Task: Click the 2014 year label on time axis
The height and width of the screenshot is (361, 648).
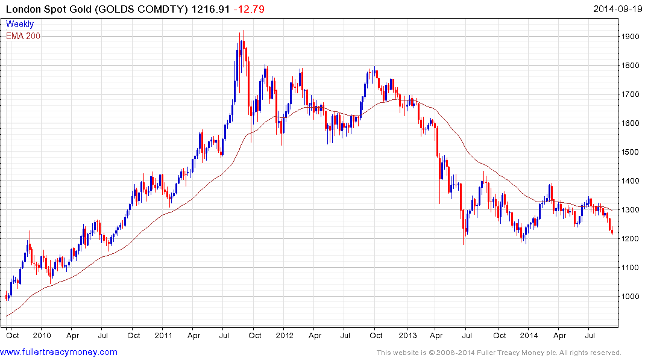Action: 529,335
